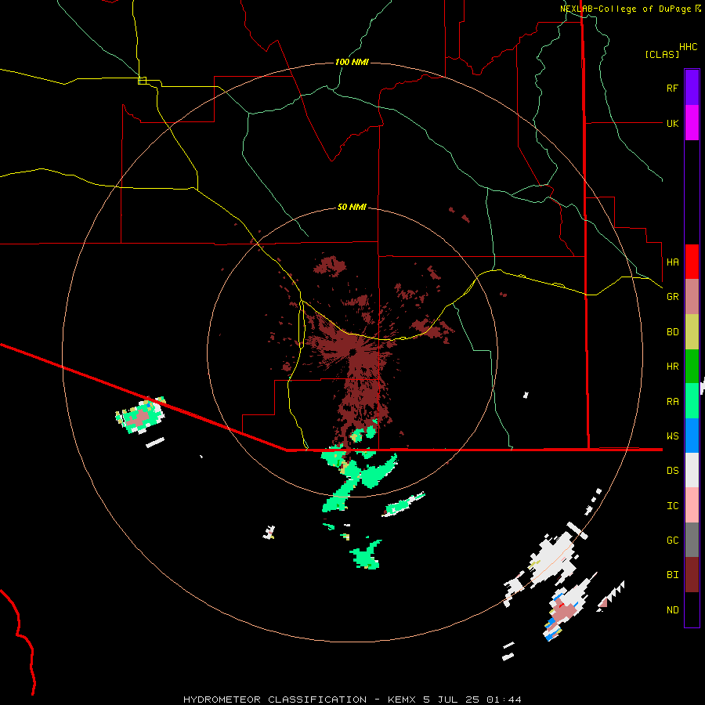Click the DS white legend swatch

pos(692,470)
